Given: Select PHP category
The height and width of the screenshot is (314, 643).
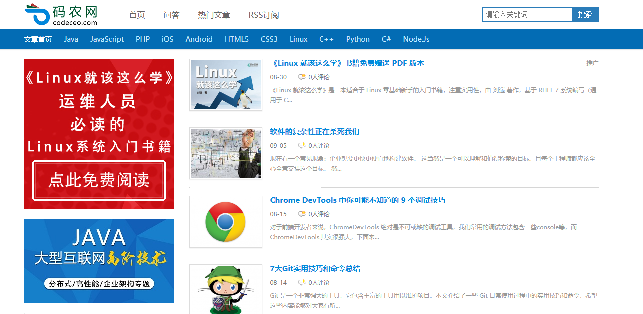Looking at the screenshot, I should [143, 39].
